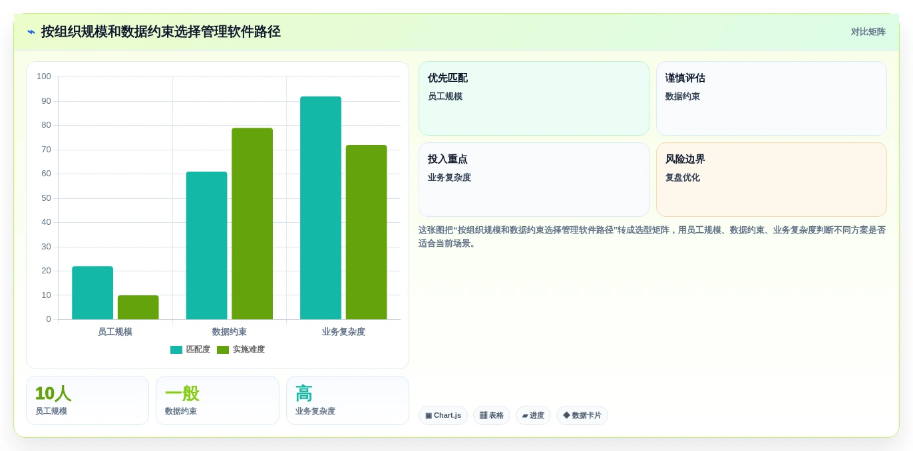Click the description paragraph starting with 这张图把
Viewport: 913px width, 451px height.
tap(652, 237)
